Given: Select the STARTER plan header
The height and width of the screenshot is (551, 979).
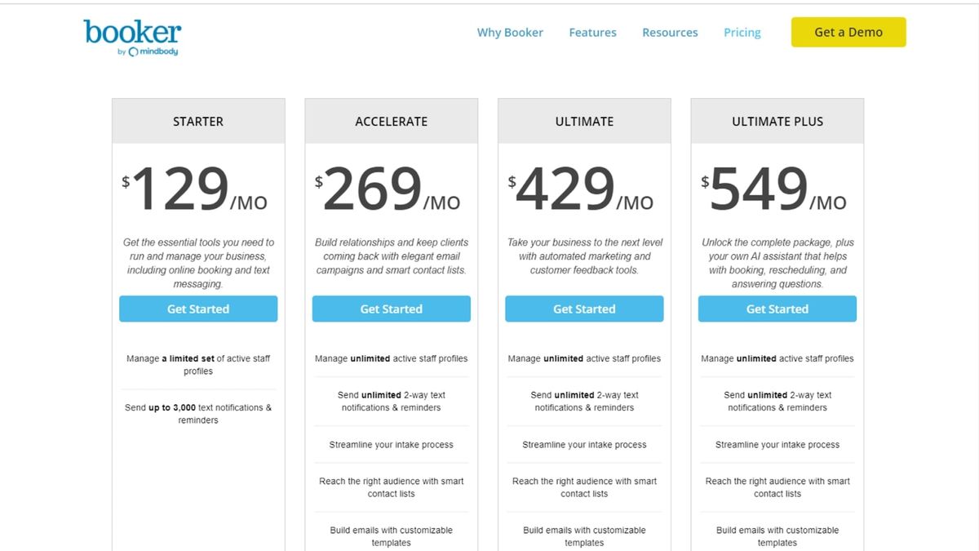Looking at the screenshot, I should point(198,121).
